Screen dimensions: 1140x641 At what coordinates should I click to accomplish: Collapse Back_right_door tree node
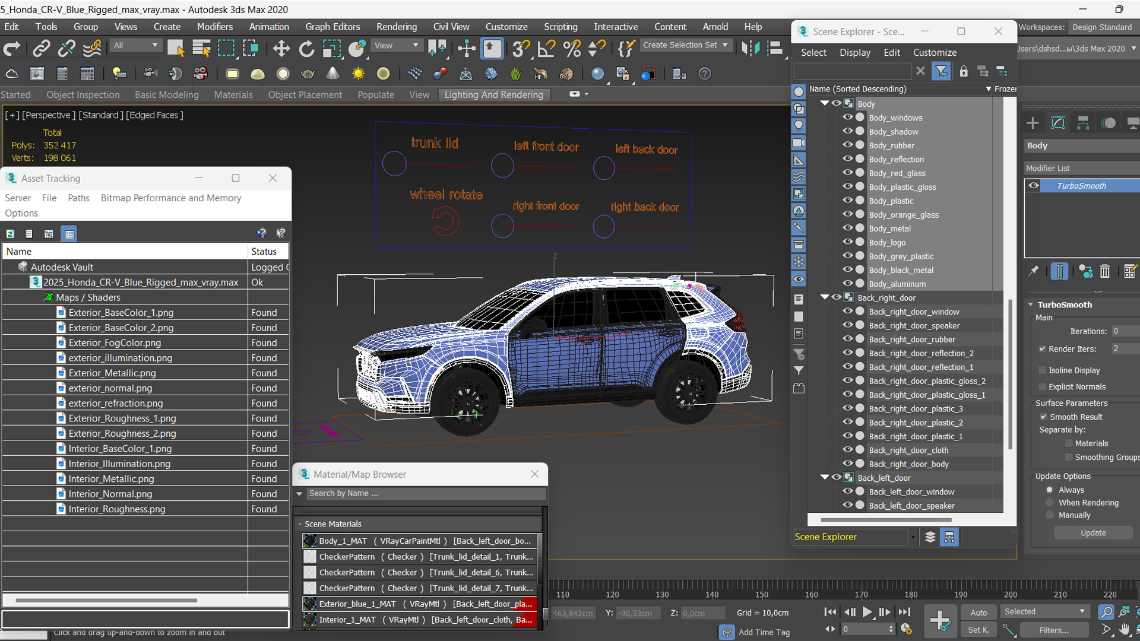click(x=825, y=297)
